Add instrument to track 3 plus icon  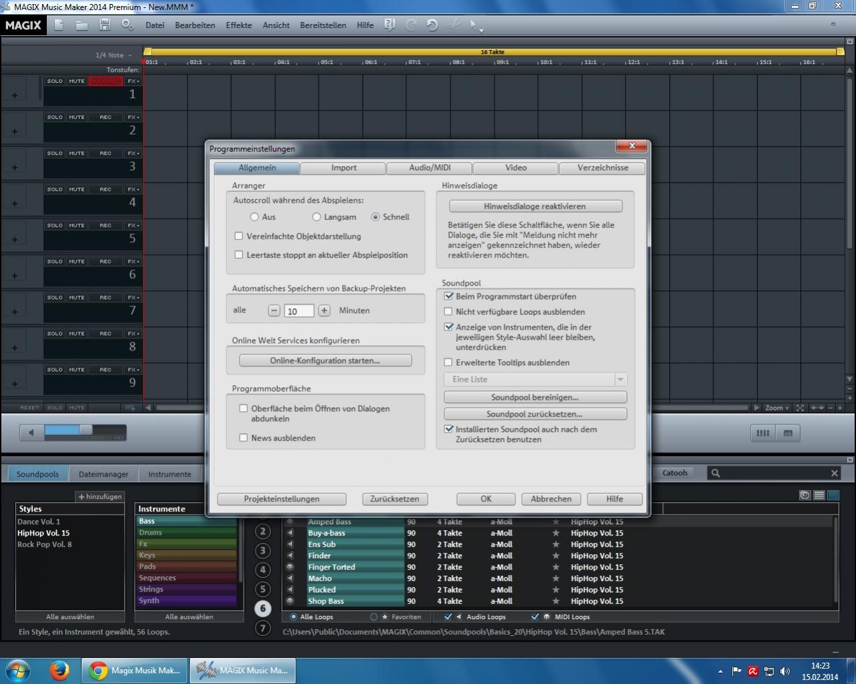click(15, 167)
